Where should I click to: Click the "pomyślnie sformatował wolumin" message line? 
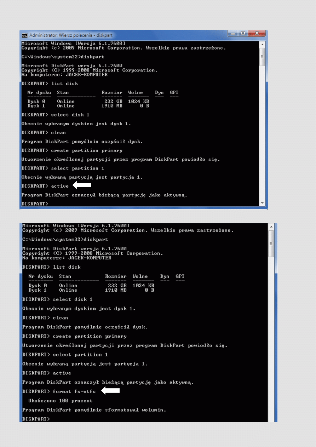coord(94,410)
